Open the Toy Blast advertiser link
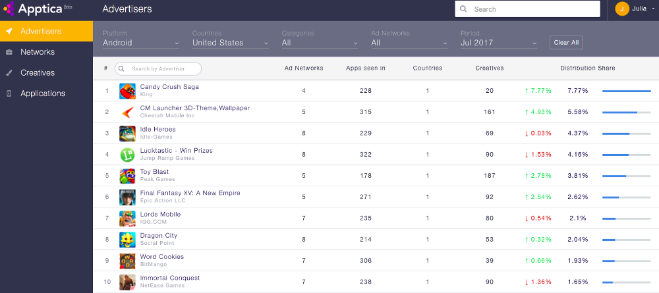The image size is (659, 293). [155, 172]
